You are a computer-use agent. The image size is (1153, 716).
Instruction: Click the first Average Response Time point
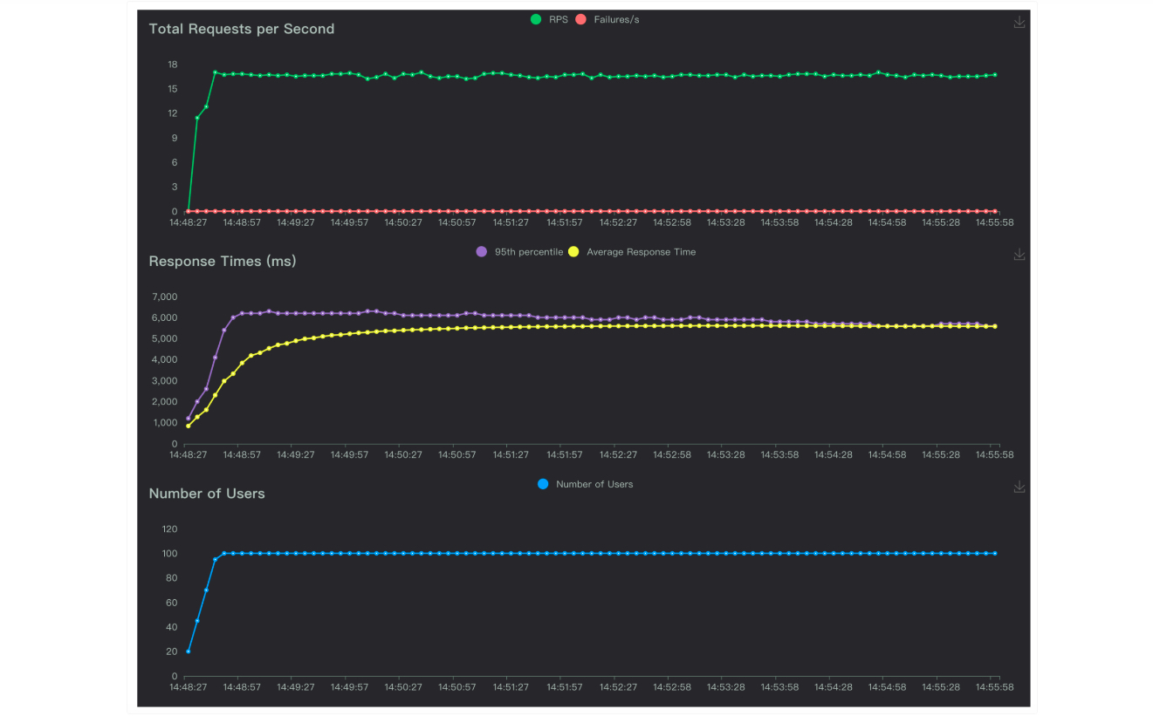point(189,426)
